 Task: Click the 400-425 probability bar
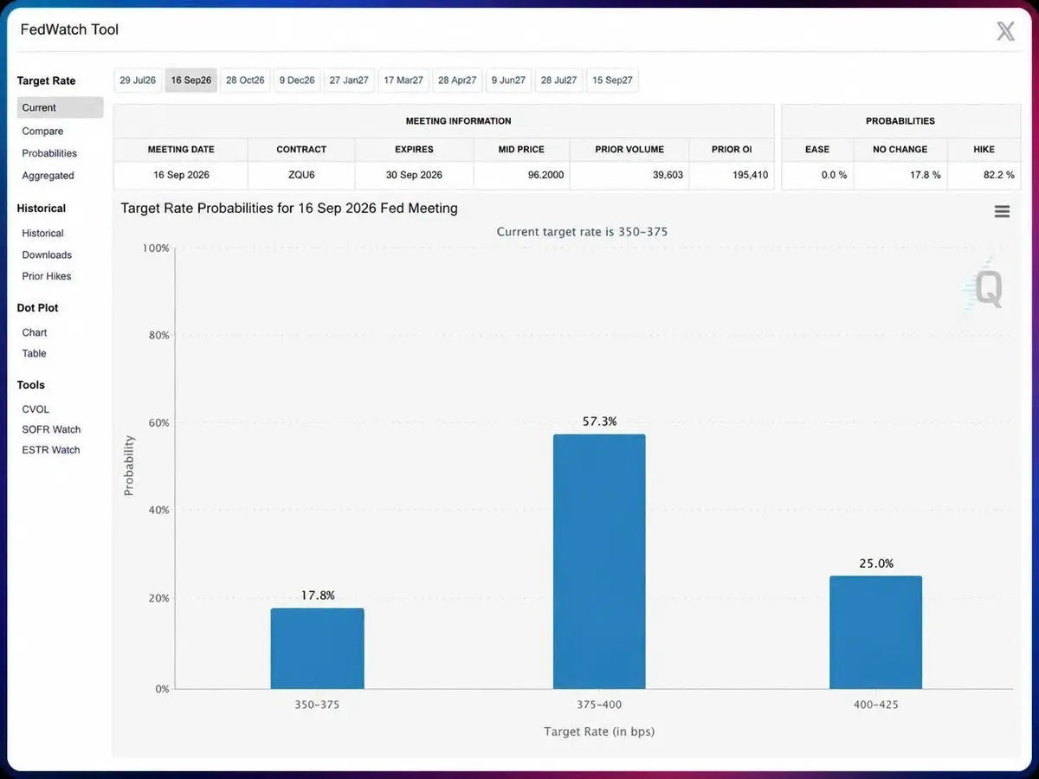(x=875, y=633)
